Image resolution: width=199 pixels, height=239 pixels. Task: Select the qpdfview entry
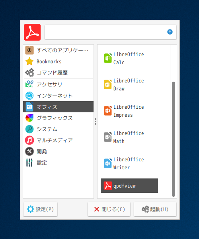pos(129,186)
